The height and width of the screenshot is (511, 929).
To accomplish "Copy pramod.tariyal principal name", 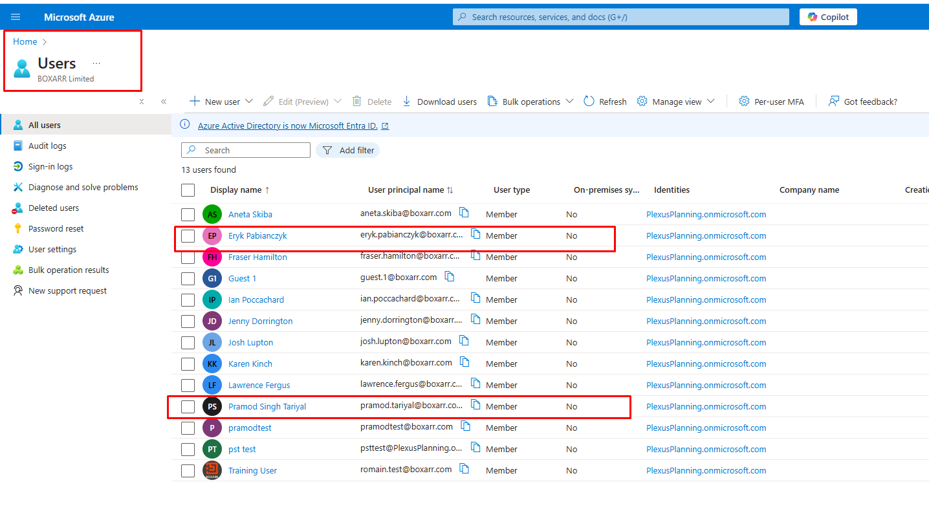I will pos(475,404).
